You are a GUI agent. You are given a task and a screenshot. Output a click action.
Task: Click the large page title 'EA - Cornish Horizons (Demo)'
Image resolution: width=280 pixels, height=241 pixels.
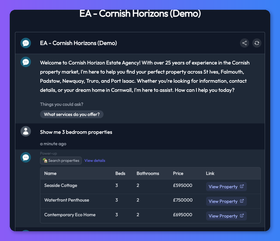click(140, 14)
